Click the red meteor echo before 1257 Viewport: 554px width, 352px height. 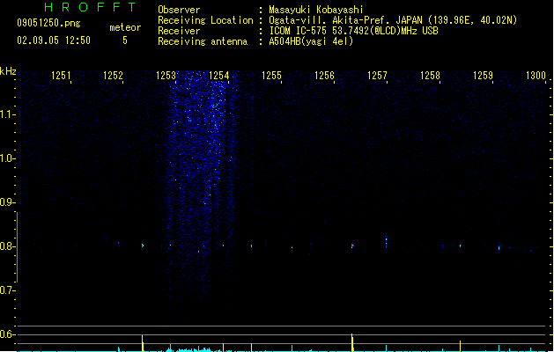352,246
